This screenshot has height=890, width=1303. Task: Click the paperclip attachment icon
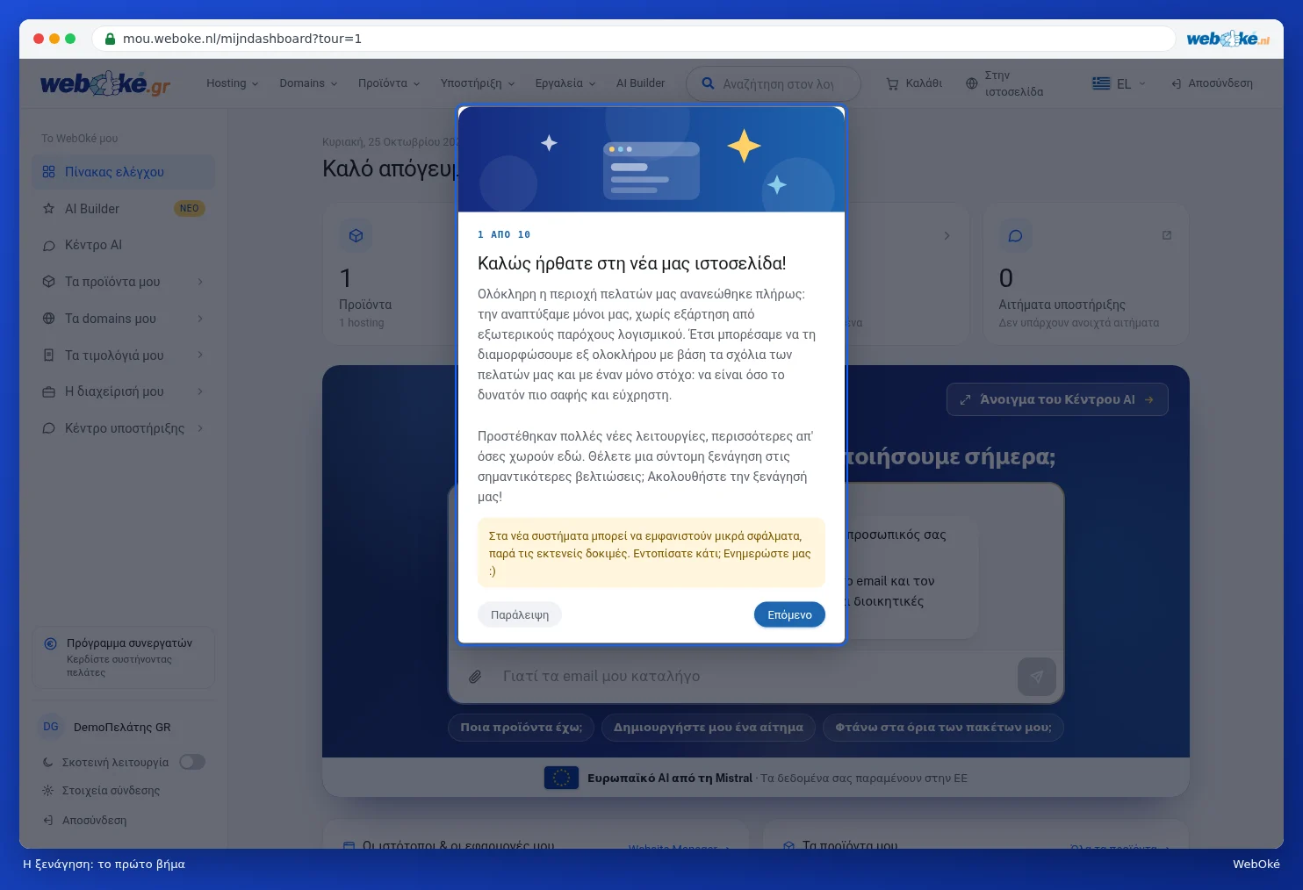tap(475, 677)
